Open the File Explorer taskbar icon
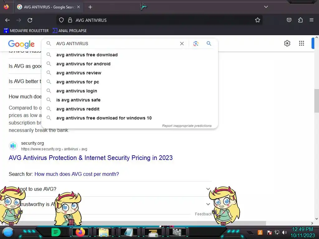Viewport: 319px width, 239px height. 103,232
